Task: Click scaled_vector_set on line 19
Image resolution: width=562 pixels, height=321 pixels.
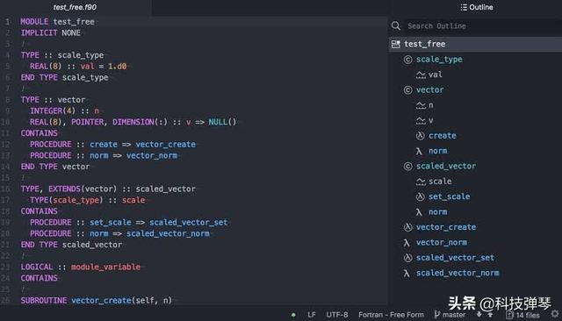Action: 189,222
